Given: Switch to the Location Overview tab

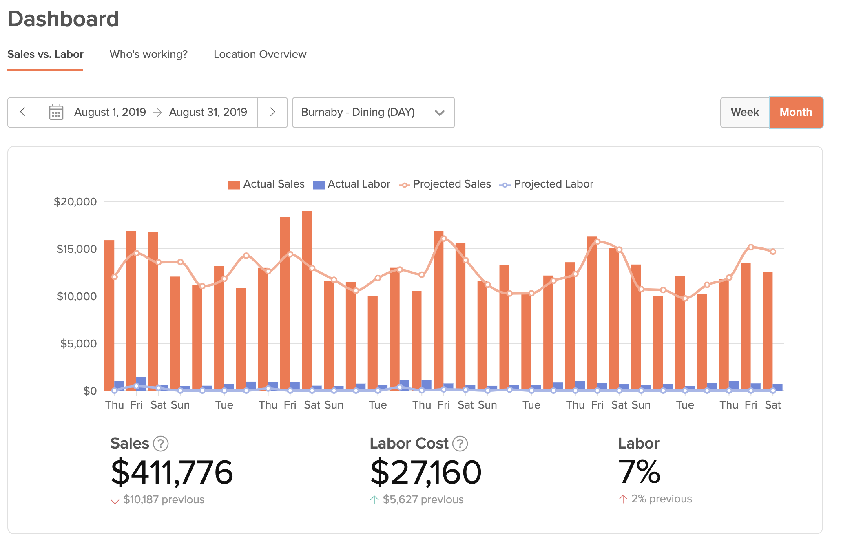Looking at the screenshot, I should pyautogui.click(x=260, y=54).
